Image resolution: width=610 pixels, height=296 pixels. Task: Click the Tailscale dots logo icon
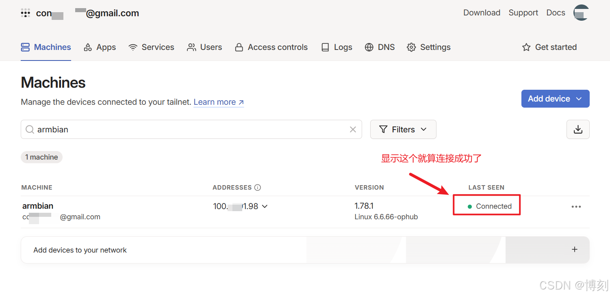26,13
